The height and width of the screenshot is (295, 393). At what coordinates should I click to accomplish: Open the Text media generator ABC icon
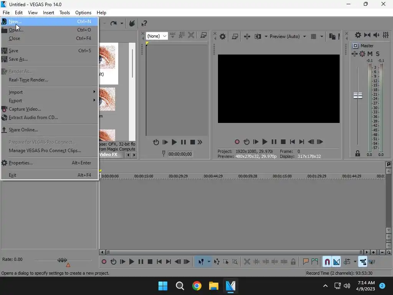click(173, 35)
